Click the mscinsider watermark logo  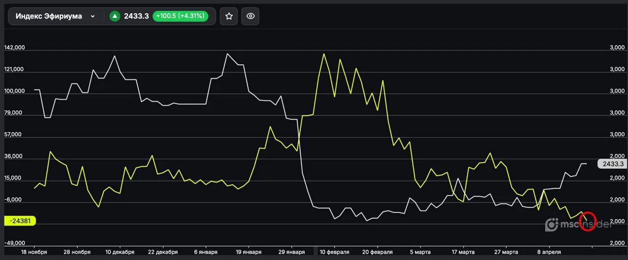coord(579,225)
